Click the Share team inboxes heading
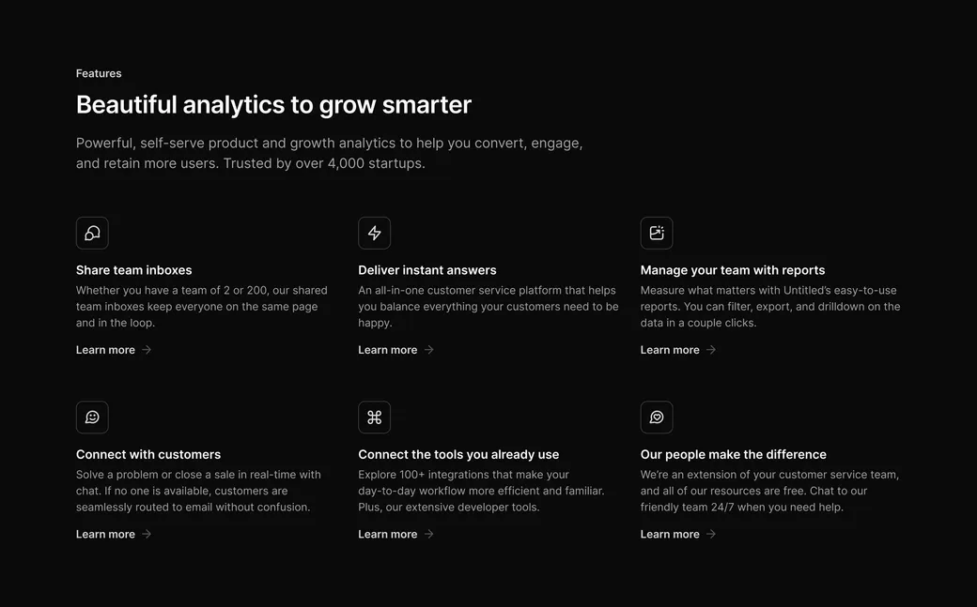 point(134,270)
